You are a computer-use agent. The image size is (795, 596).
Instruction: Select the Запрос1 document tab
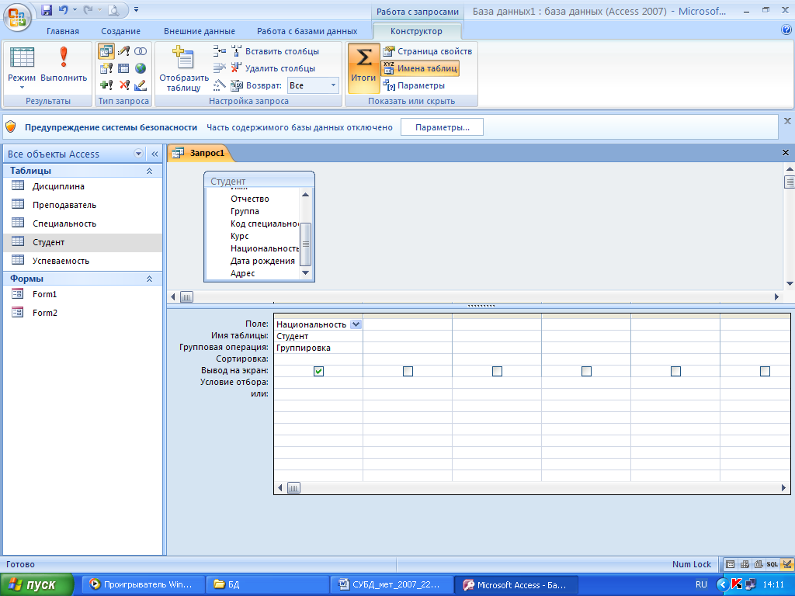click(x=200, y=153)
